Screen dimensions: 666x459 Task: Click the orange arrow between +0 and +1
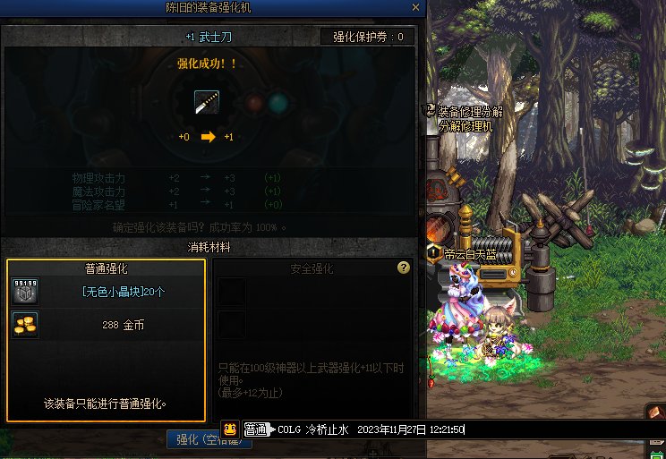[x=208, y=137]
